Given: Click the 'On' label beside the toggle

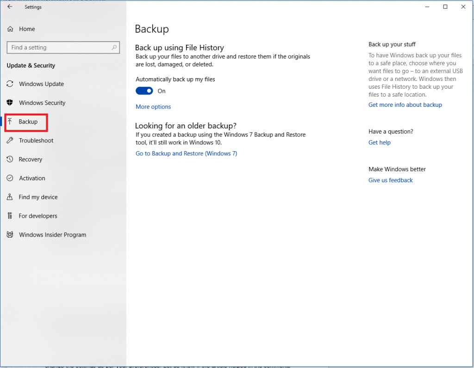Looking at the screenshot, I should coord(162,91).
